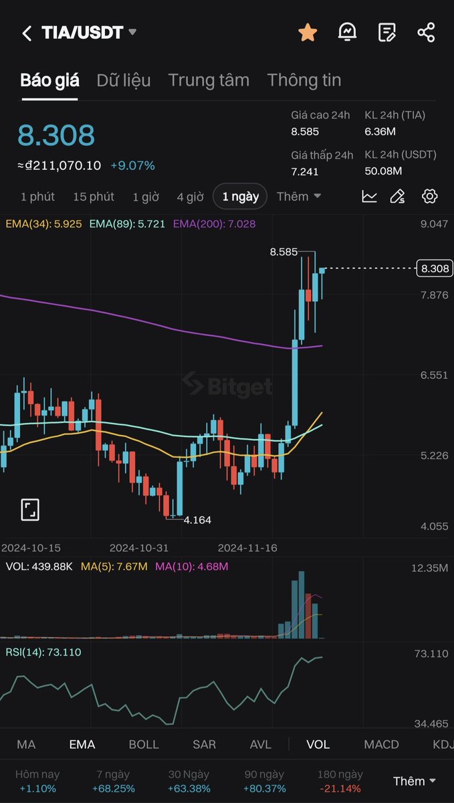Open TIA/USDT pair selector dropdown

point(89,33)
